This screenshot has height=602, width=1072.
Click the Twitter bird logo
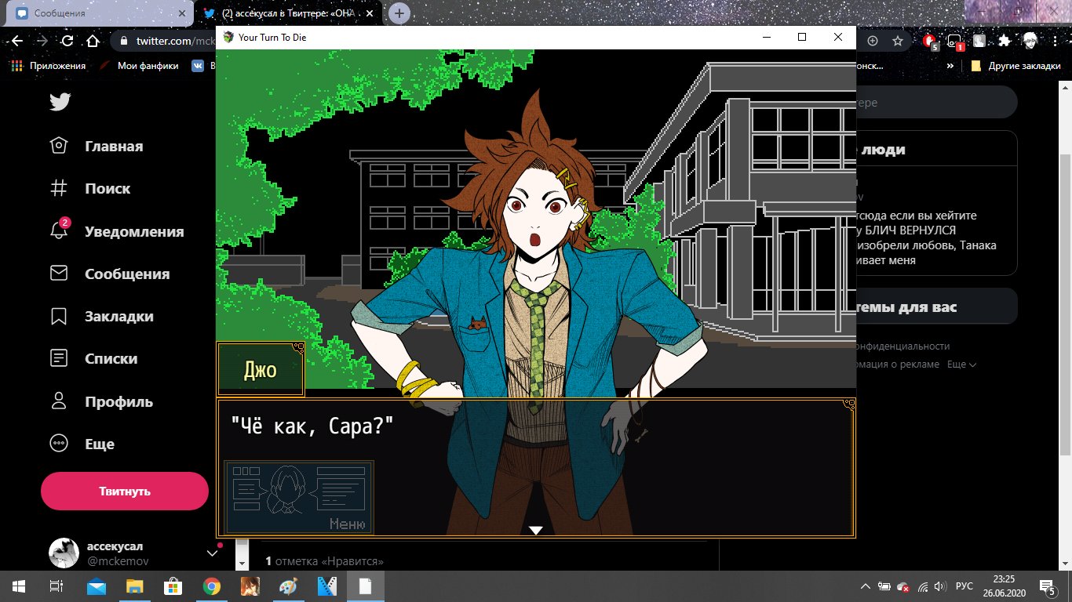click(x=60, y=103)
